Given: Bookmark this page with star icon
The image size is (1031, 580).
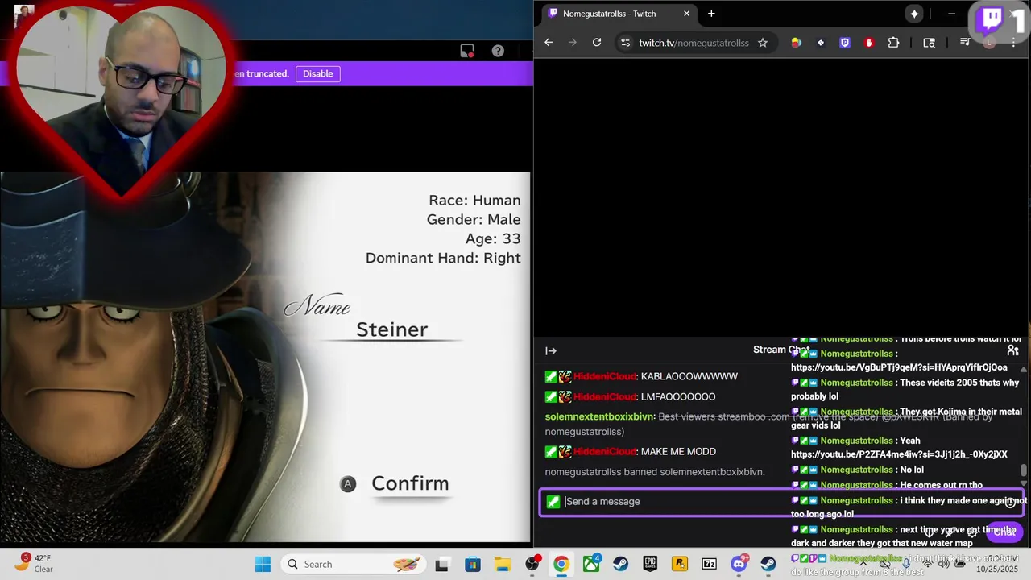Looking at the screenshot, I should [x=763, y=43].
